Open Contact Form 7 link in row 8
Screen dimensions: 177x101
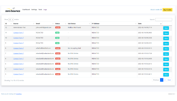19,48
